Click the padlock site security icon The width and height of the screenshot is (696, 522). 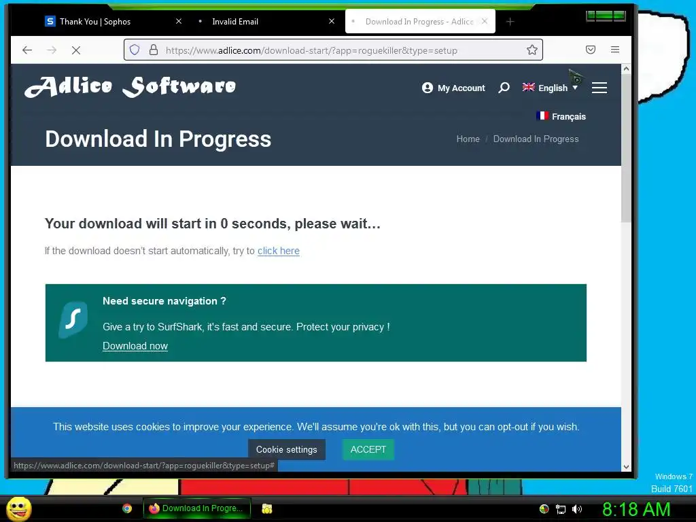tap(154, 50)
